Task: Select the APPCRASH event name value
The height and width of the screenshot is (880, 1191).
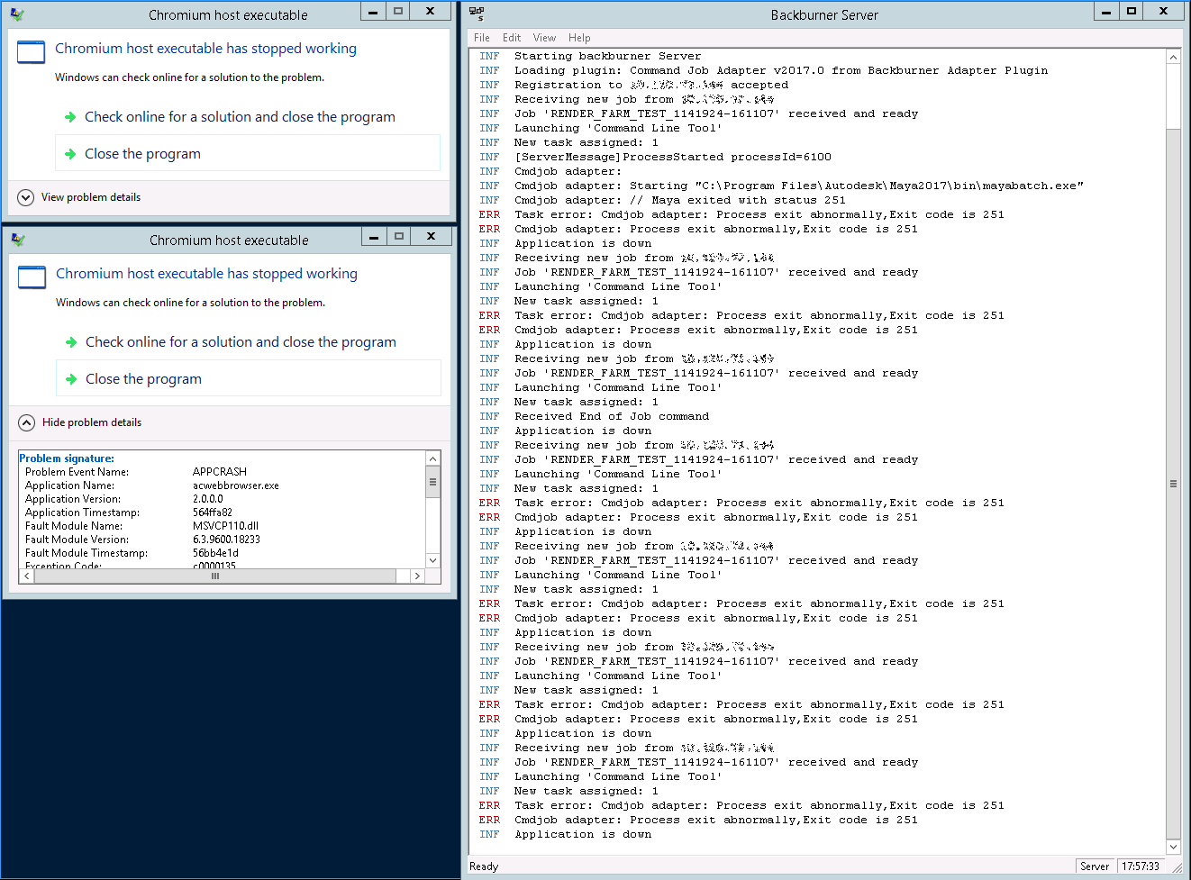Action: pyautogui.click(x=220, y=472)
